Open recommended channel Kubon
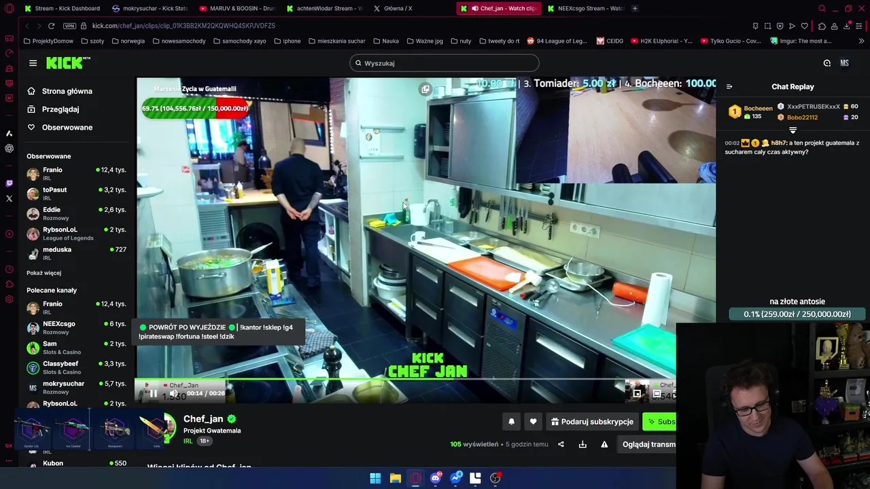The image size is (870, 489). coord(76,464)
